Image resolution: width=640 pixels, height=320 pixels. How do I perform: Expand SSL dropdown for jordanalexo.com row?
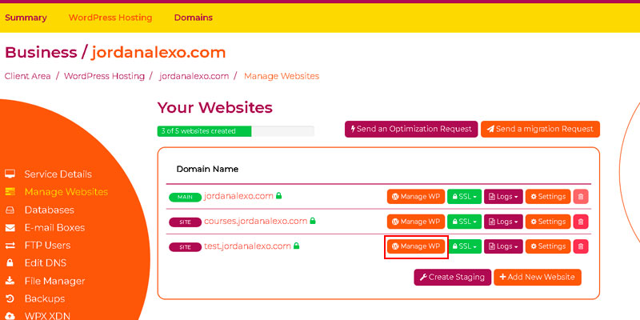point(465,196)
